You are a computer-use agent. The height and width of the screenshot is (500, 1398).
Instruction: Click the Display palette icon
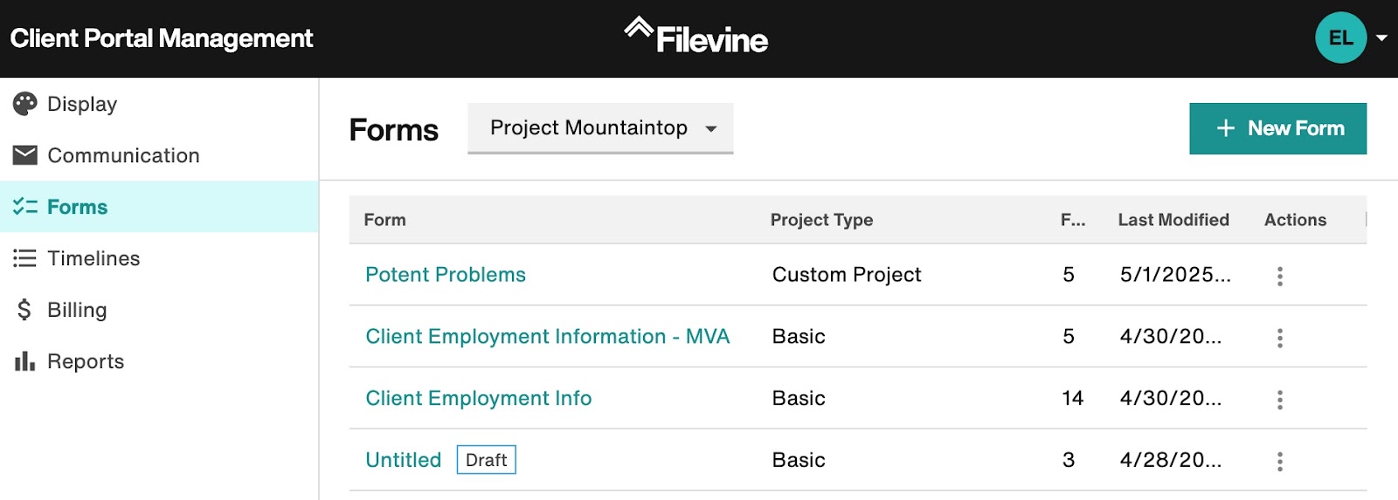click(x=25, y=104)
